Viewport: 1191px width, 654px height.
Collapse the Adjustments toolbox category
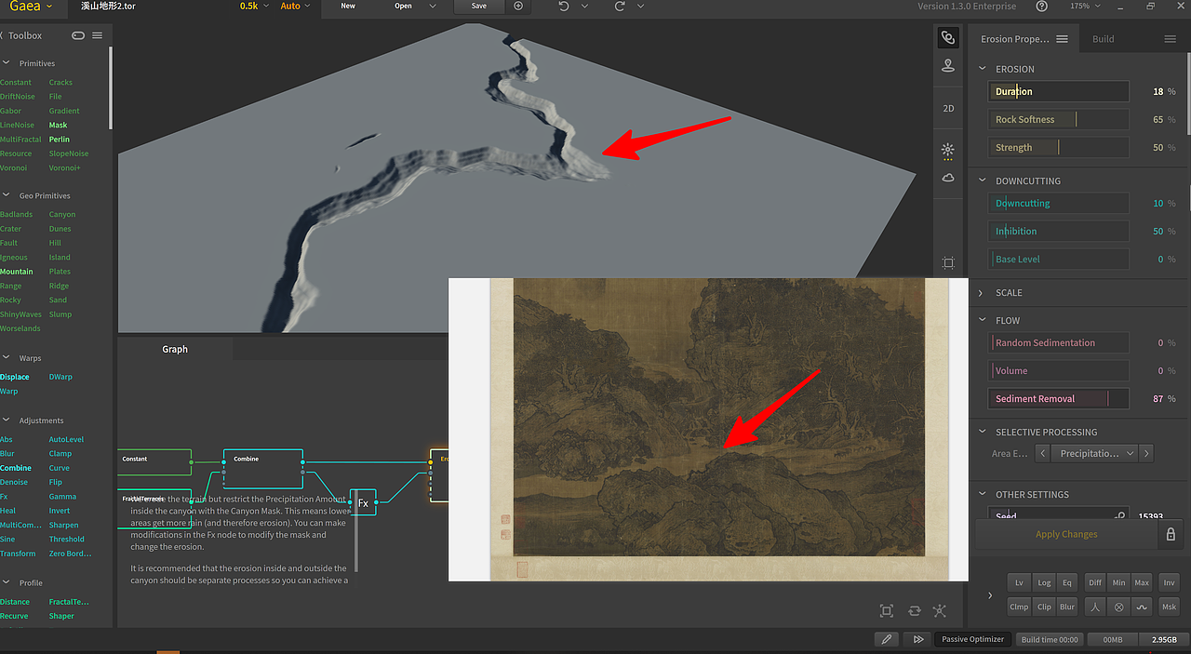click(7, 420)
